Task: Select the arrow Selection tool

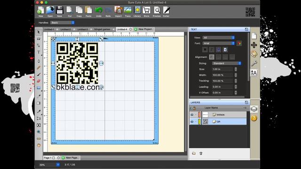Action: click(39, 32)
